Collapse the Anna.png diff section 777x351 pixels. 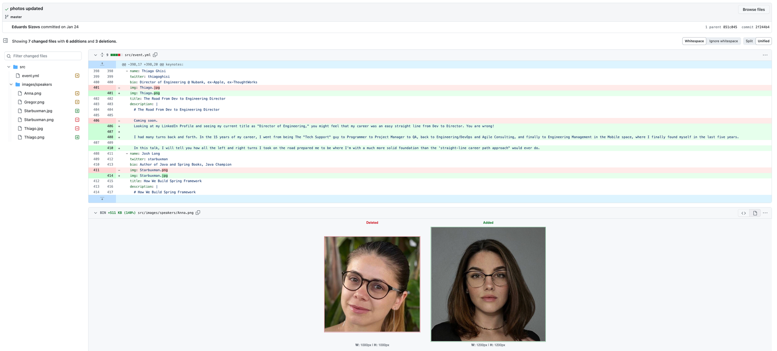(x=96, y=213)
